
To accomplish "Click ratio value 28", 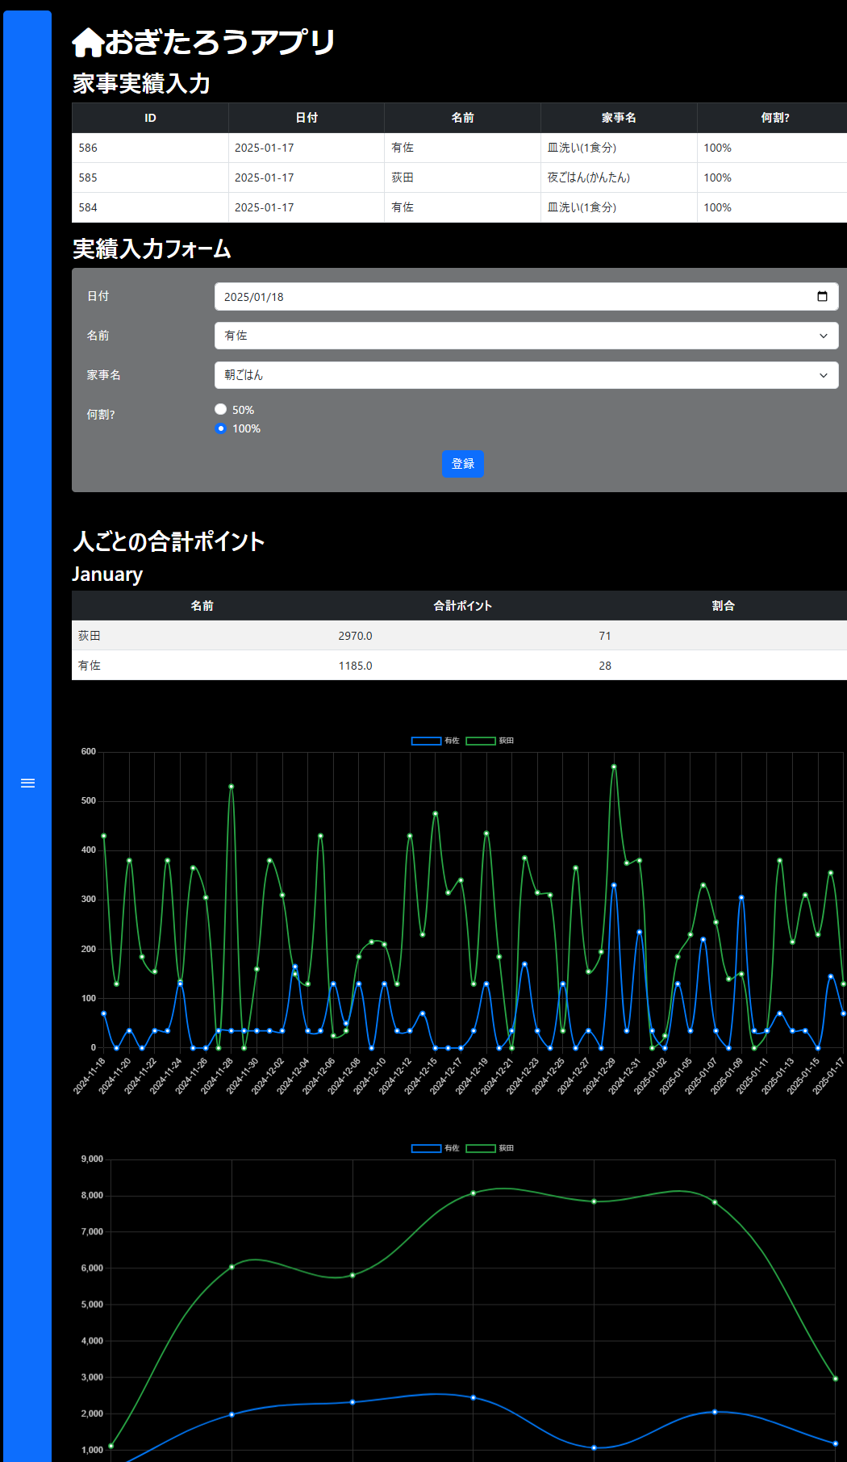I will pyautogui.click(x=605, y=666).
